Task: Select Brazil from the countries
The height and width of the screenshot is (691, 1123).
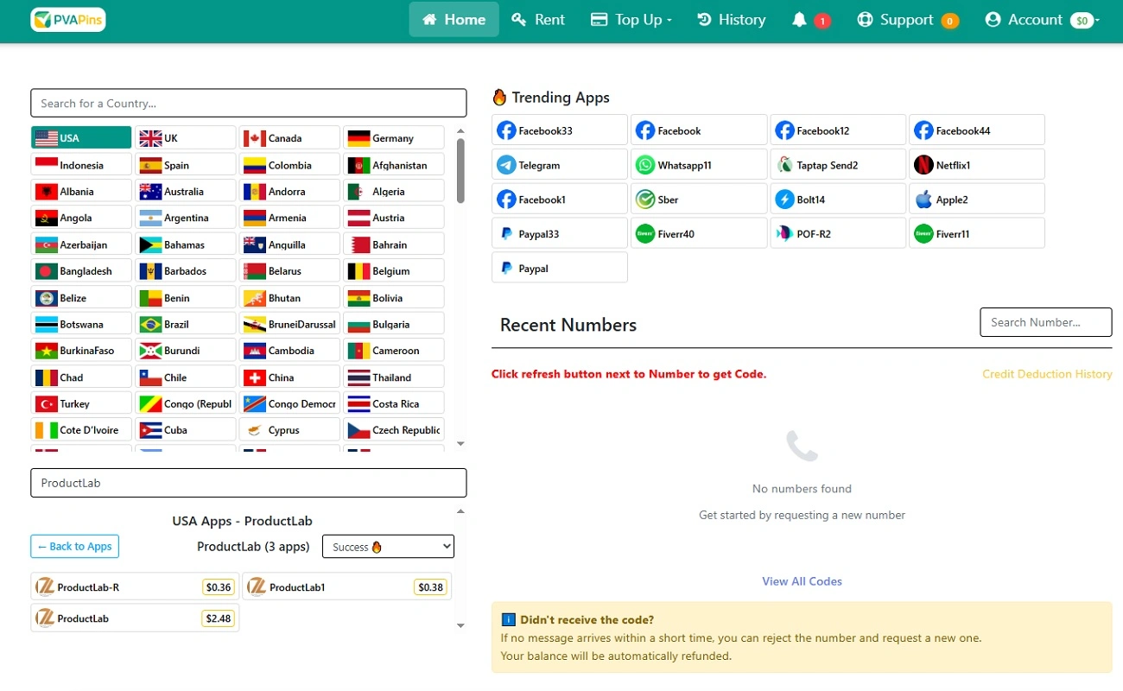Action: [186, 324]
